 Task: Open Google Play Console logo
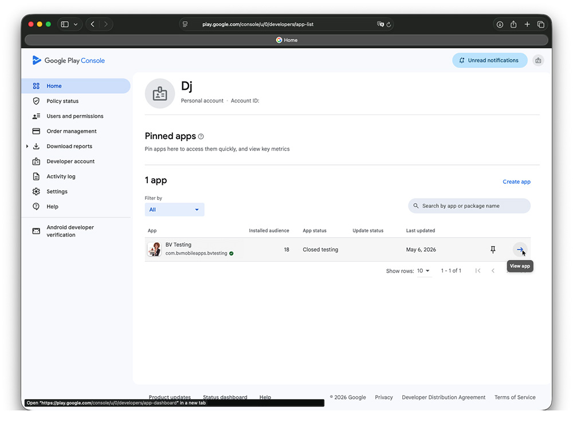(x=68, y=60)
